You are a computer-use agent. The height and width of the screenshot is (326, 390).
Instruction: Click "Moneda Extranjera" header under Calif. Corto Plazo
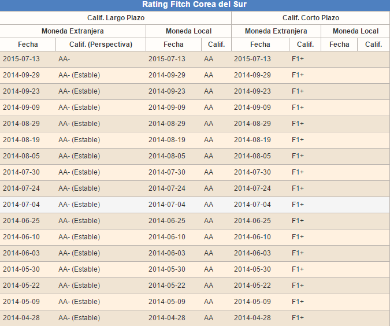tap(276, 31)
